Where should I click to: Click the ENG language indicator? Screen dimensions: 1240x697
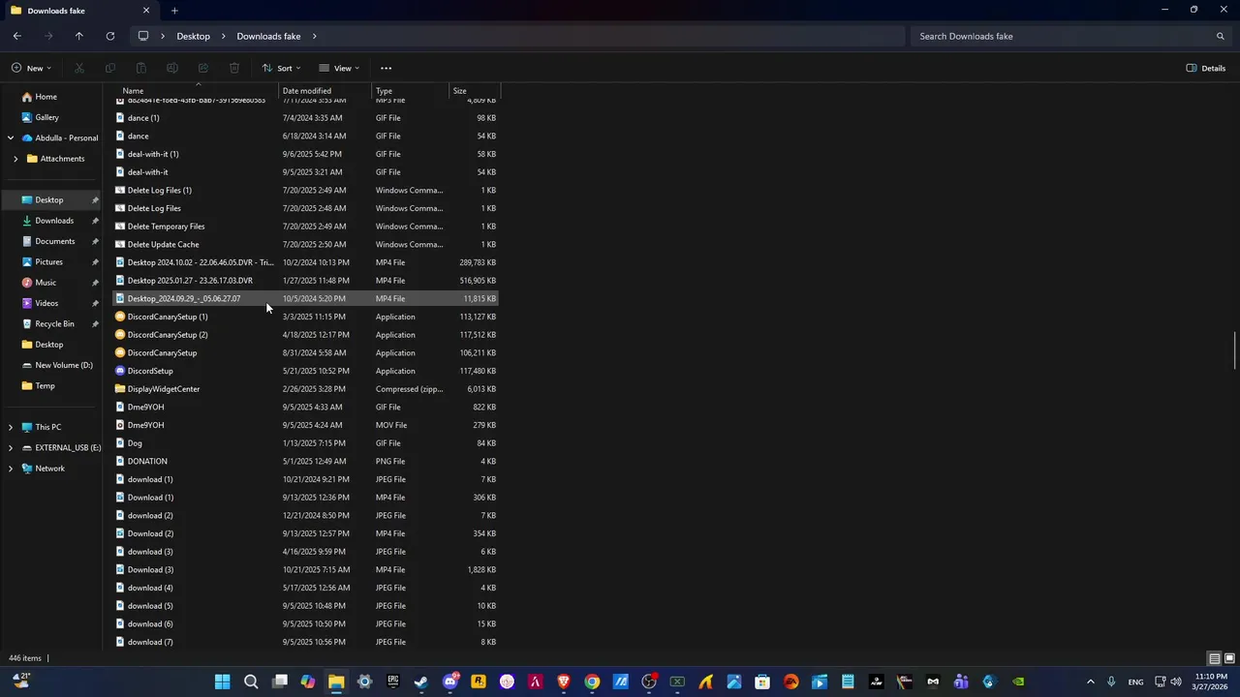click(1135, 682)
